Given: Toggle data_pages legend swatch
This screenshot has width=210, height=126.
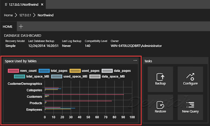Looking at the screenshot, I should (107, 71).
